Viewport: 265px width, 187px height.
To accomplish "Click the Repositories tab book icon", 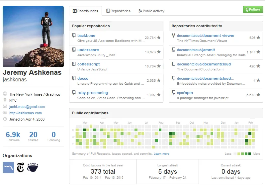I will pos(108,11).
